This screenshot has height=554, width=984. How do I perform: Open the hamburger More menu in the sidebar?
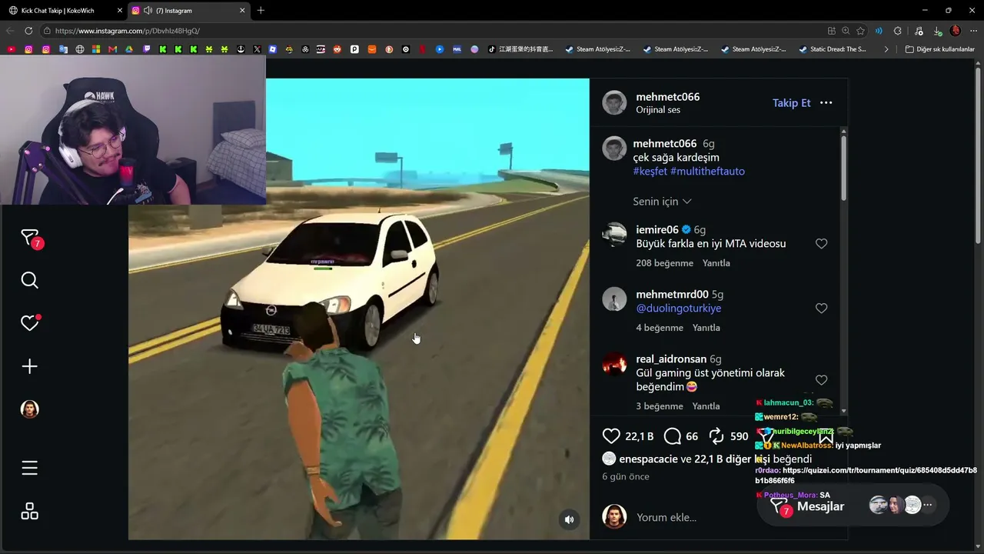pos(29,468)
